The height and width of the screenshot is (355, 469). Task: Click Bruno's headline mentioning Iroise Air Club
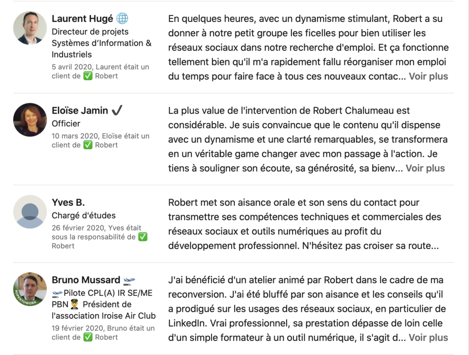(104, 305)
